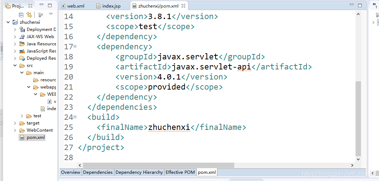Click the WEB folder icon
Screen dimensions: 379x181
[43, 94]
